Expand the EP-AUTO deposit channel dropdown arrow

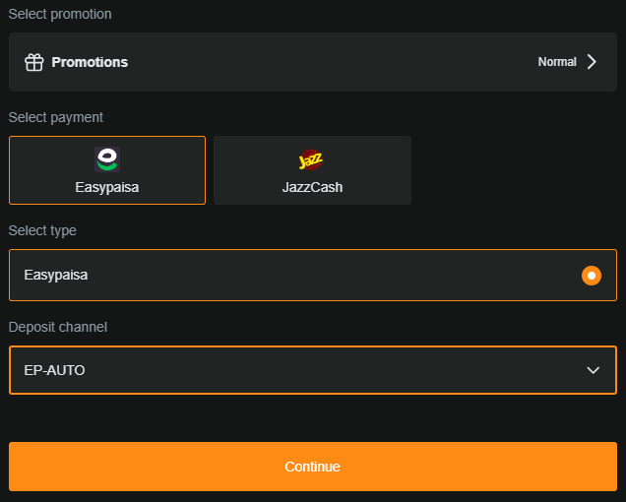593,370
